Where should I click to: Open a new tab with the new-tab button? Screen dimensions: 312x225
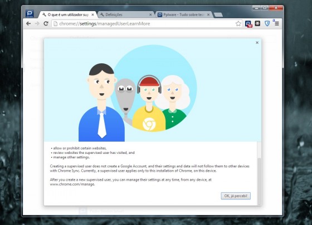pos(218,14)
